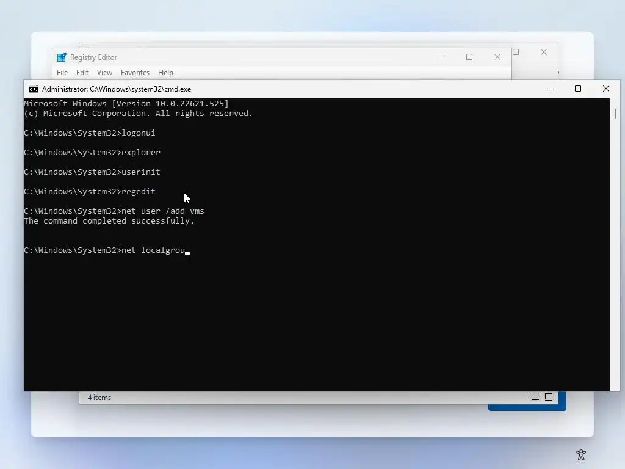
Task: Click the Registry Editor app icon
Action: click(x=62, y=57)
